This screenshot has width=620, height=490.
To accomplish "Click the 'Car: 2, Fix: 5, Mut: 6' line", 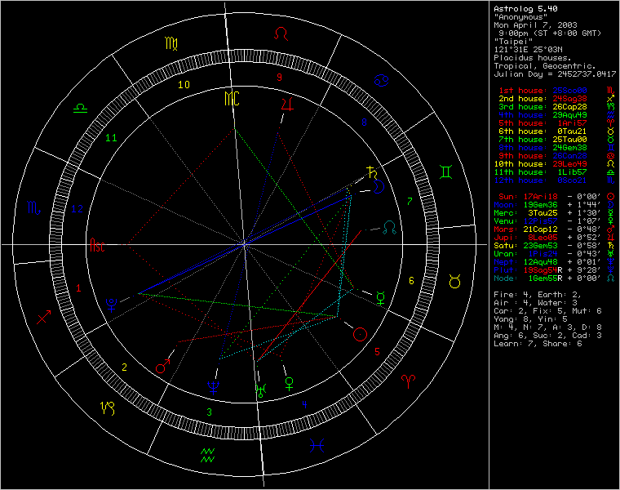I will 547,311.
